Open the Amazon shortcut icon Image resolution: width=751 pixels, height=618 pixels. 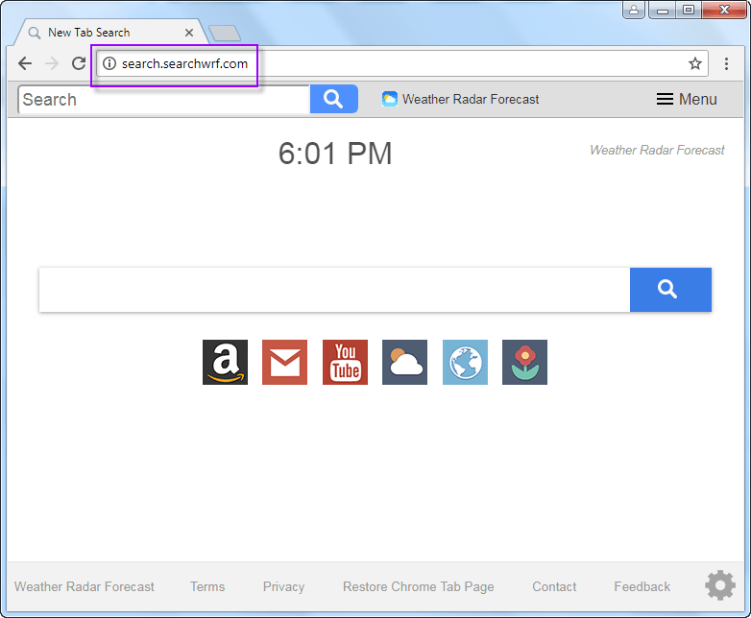225,363
